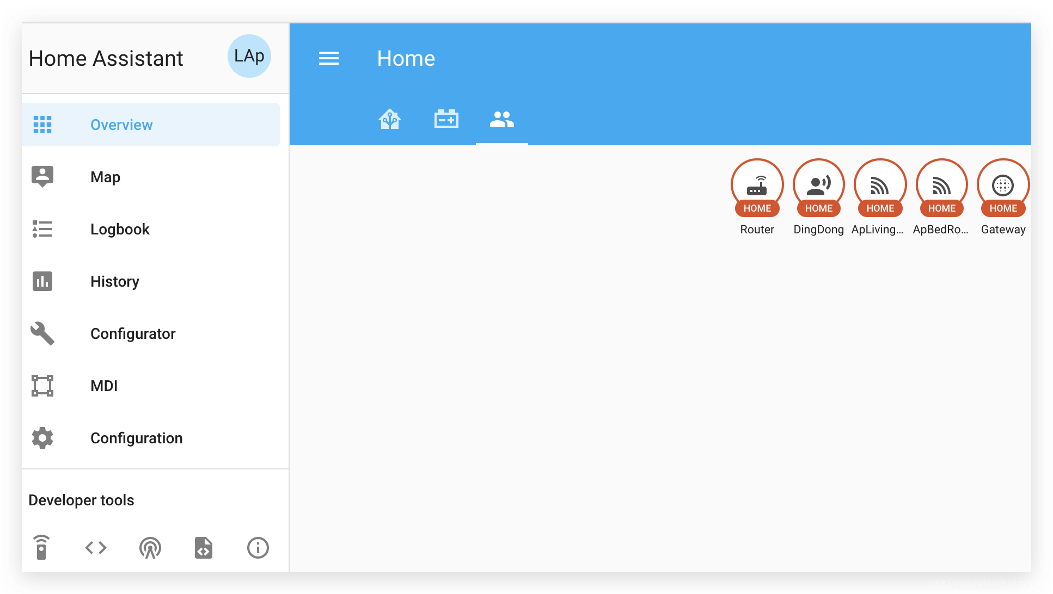Switch to the home automation tab icon
The height and width of the screenshot is (594, 1053).
[x=390, y=119]
